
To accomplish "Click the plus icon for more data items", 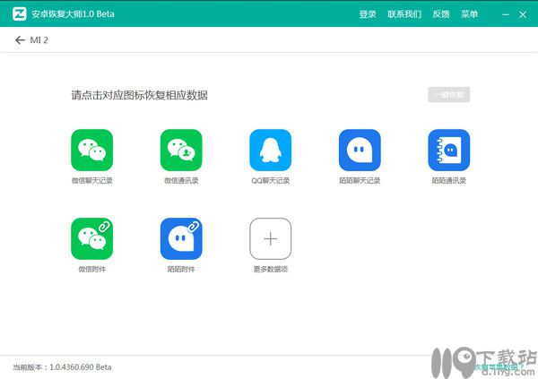I will click(271, 238).
